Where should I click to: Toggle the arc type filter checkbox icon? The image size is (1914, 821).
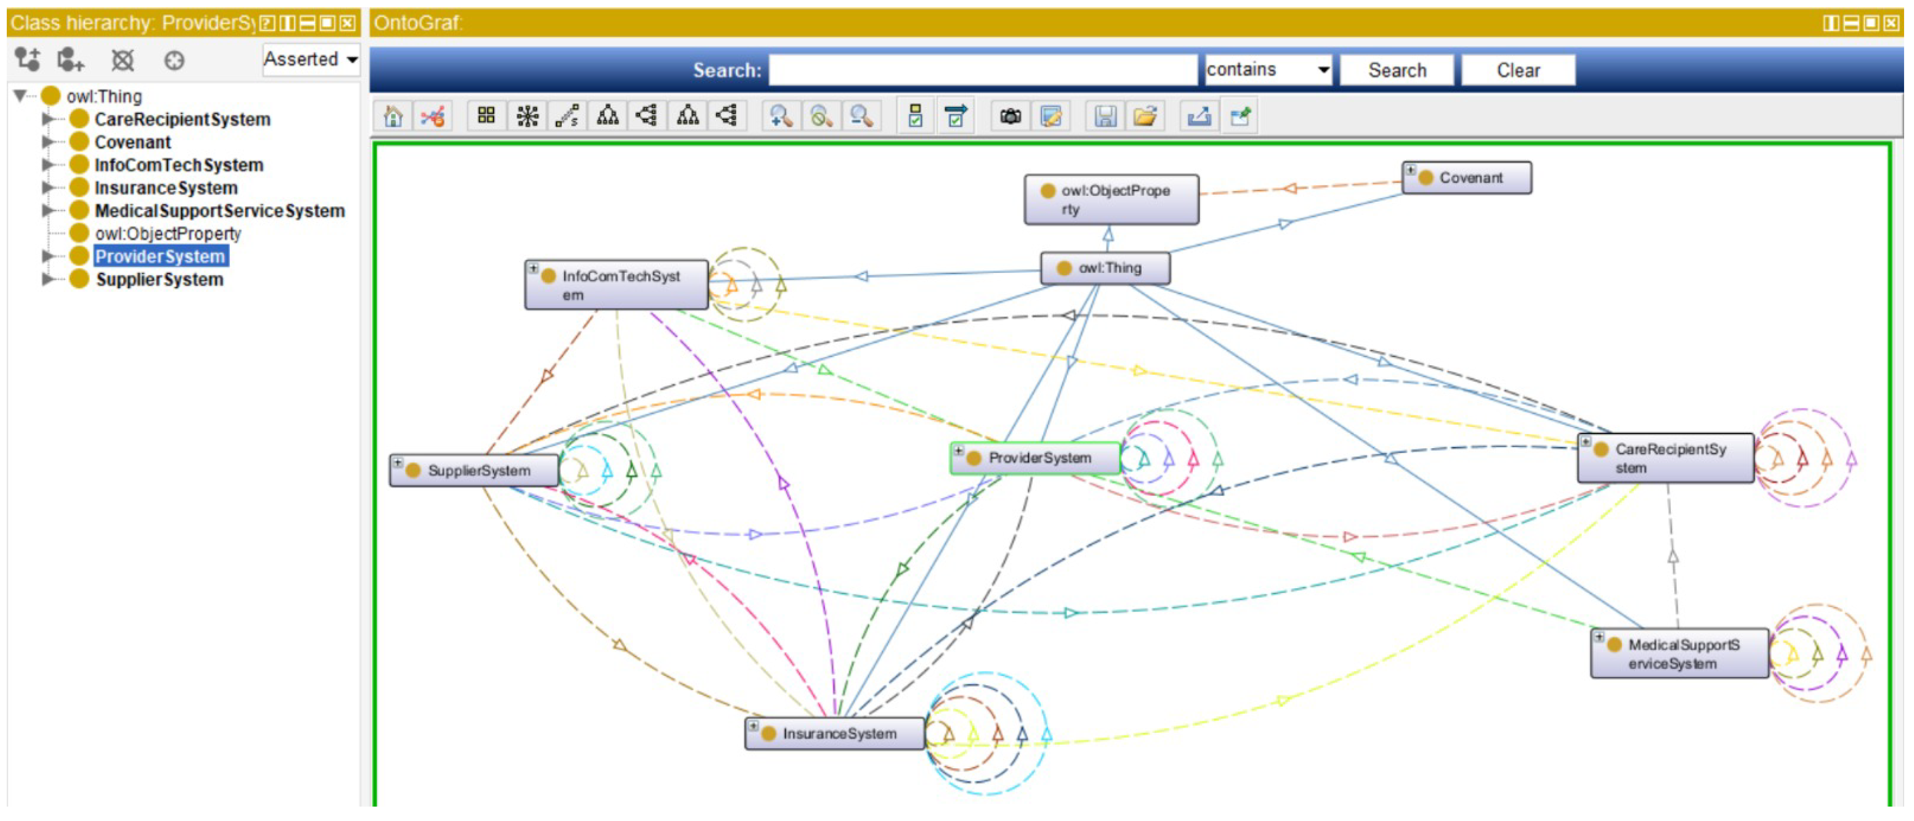[x=956, y=117]
